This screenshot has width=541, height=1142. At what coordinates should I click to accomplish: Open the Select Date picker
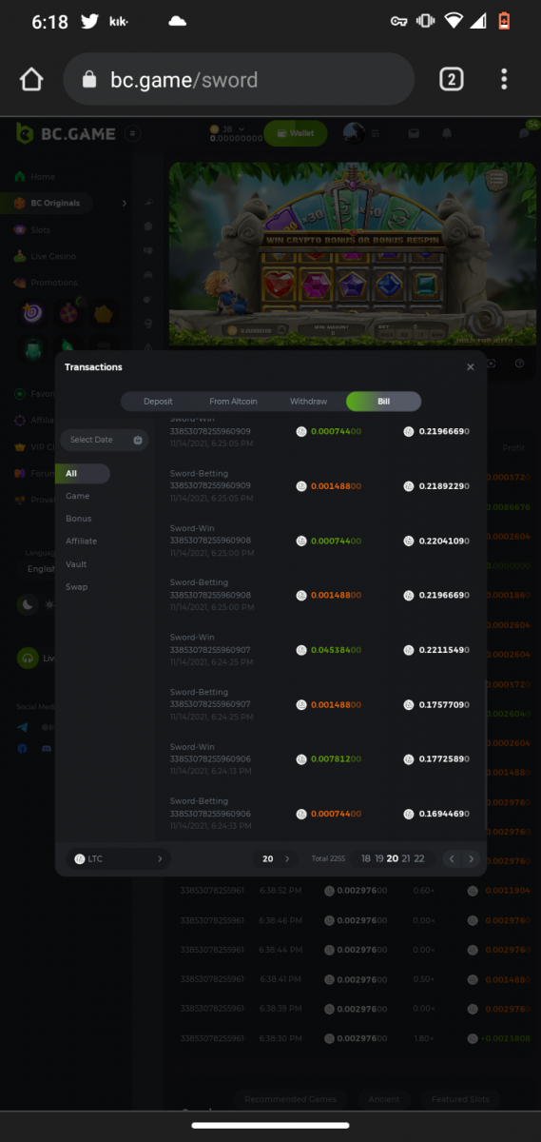105,440
